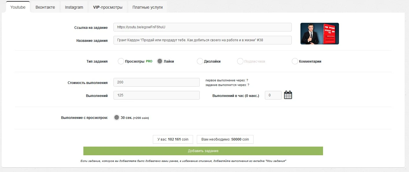The height and width of the screenshot is (172, 409).
Task: Focus the Название задания field
Action: [x=203, y=40]
